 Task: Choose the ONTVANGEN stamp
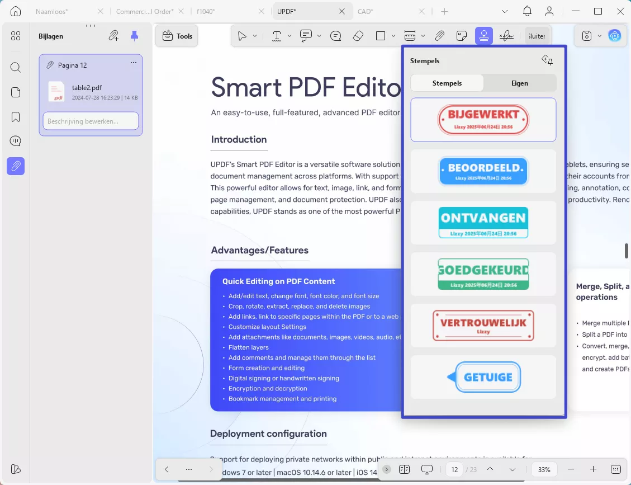pos(483,223)
